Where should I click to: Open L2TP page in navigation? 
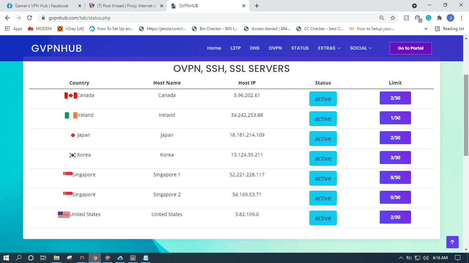236,48
